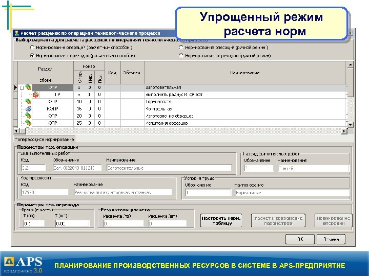
Task: Click the Расценка (пз) result field
Action: (124, 223)
